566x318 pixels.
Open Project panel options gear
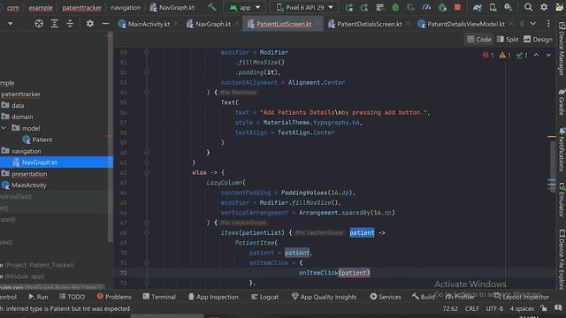[x=90, y=24]
